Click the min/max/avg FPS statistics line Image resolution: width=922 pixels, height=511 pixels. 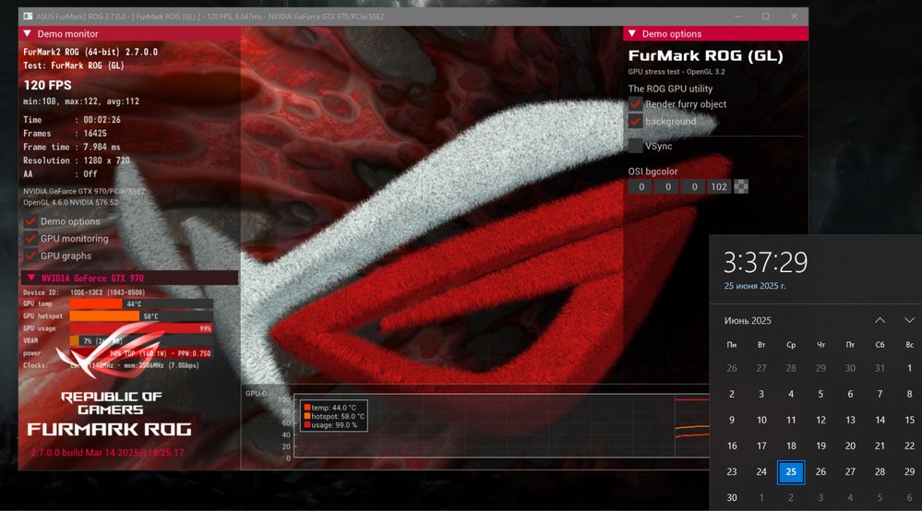81,101
